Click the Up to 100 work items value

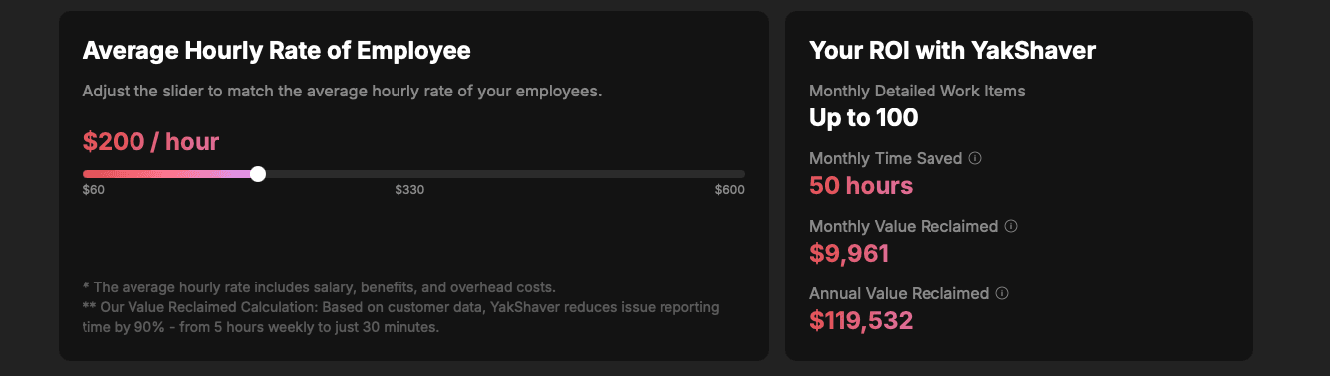coord(864,118)
